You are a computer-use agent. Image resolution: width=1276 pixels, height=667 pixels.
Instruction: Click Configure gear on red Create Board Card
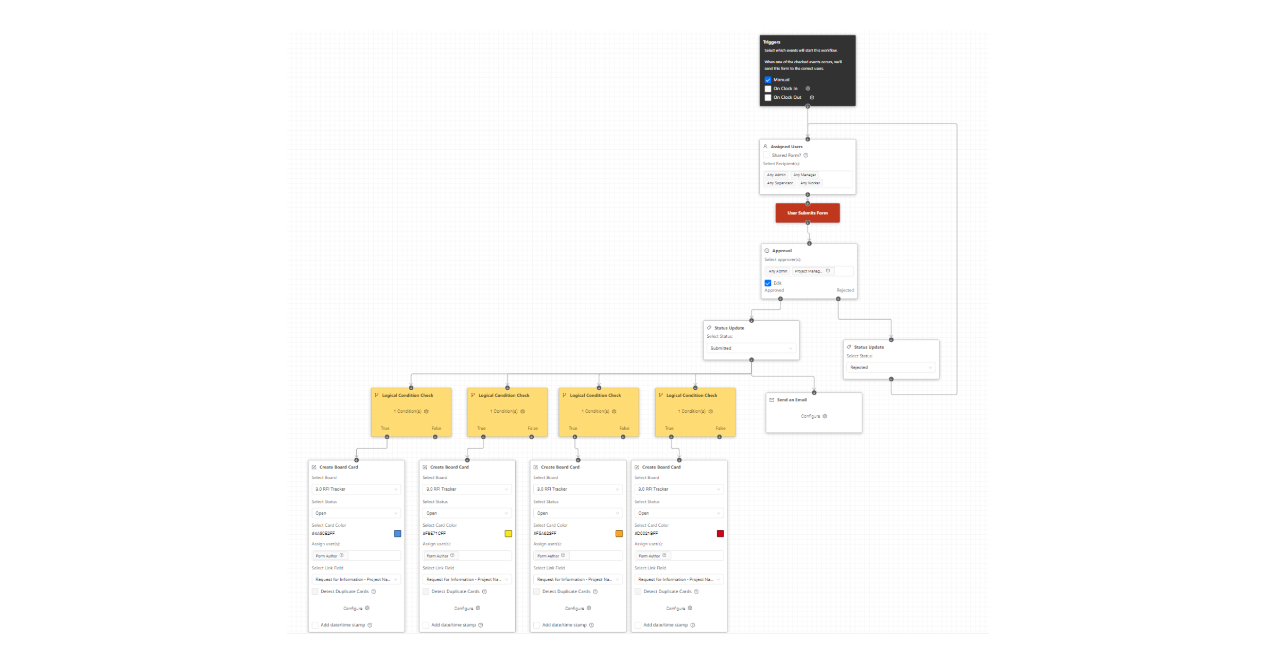(x=690, y=608)
